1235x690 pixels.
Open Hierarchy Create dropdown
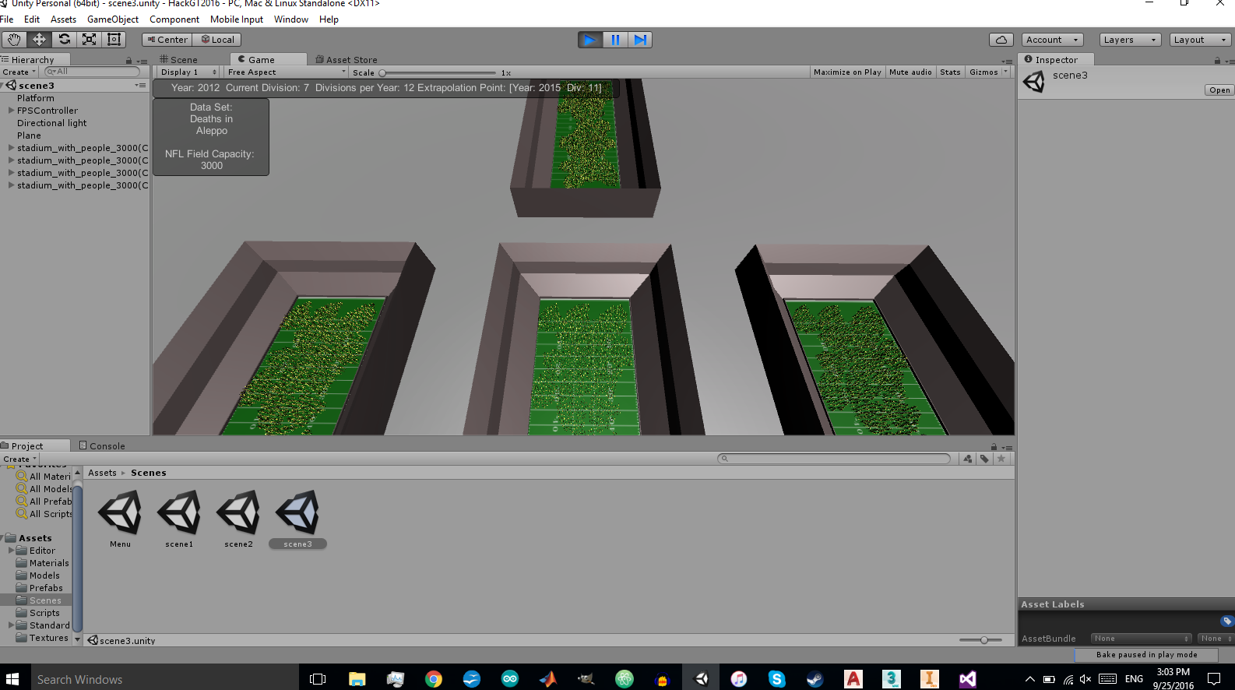coord(19,72)
